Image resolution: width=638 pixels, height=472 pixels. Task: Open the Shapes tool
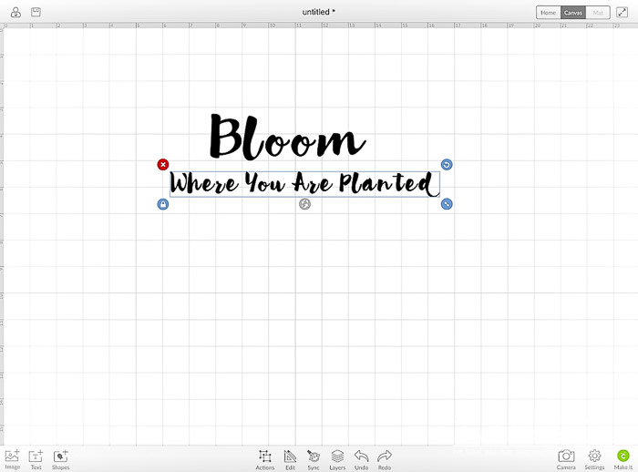[x=60, y=457]
